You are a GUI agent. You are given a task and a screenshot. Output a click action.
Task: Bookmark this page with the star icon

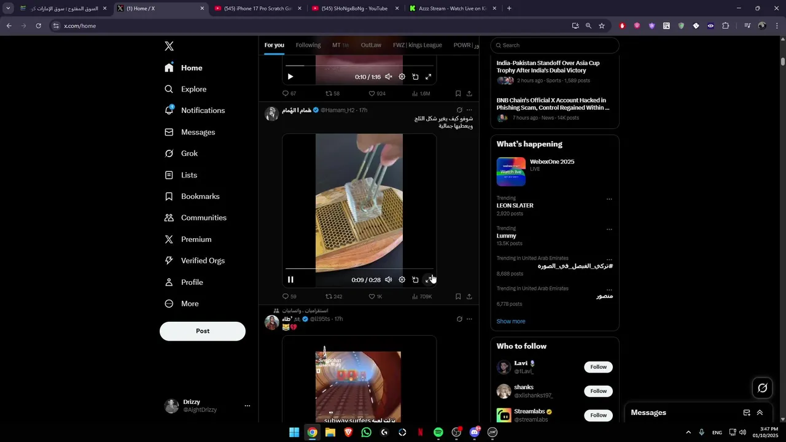602,26
